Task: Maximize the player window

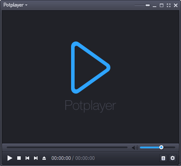Action: pos(162,5)
